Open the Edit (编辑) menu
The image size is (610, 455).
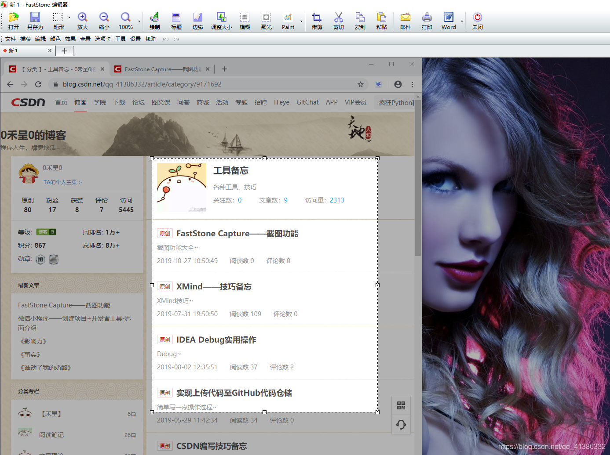coord(40,39)
